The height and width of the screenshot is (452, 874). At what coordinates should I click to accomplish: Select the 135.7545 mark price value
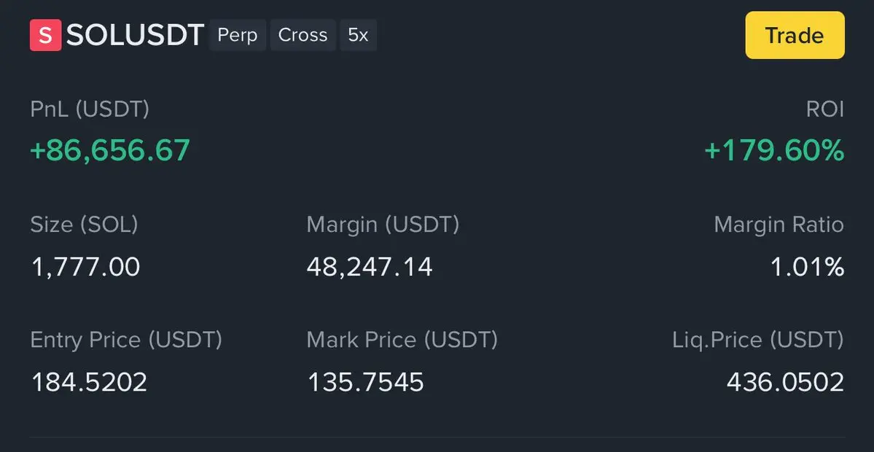[x=365, y=382]
